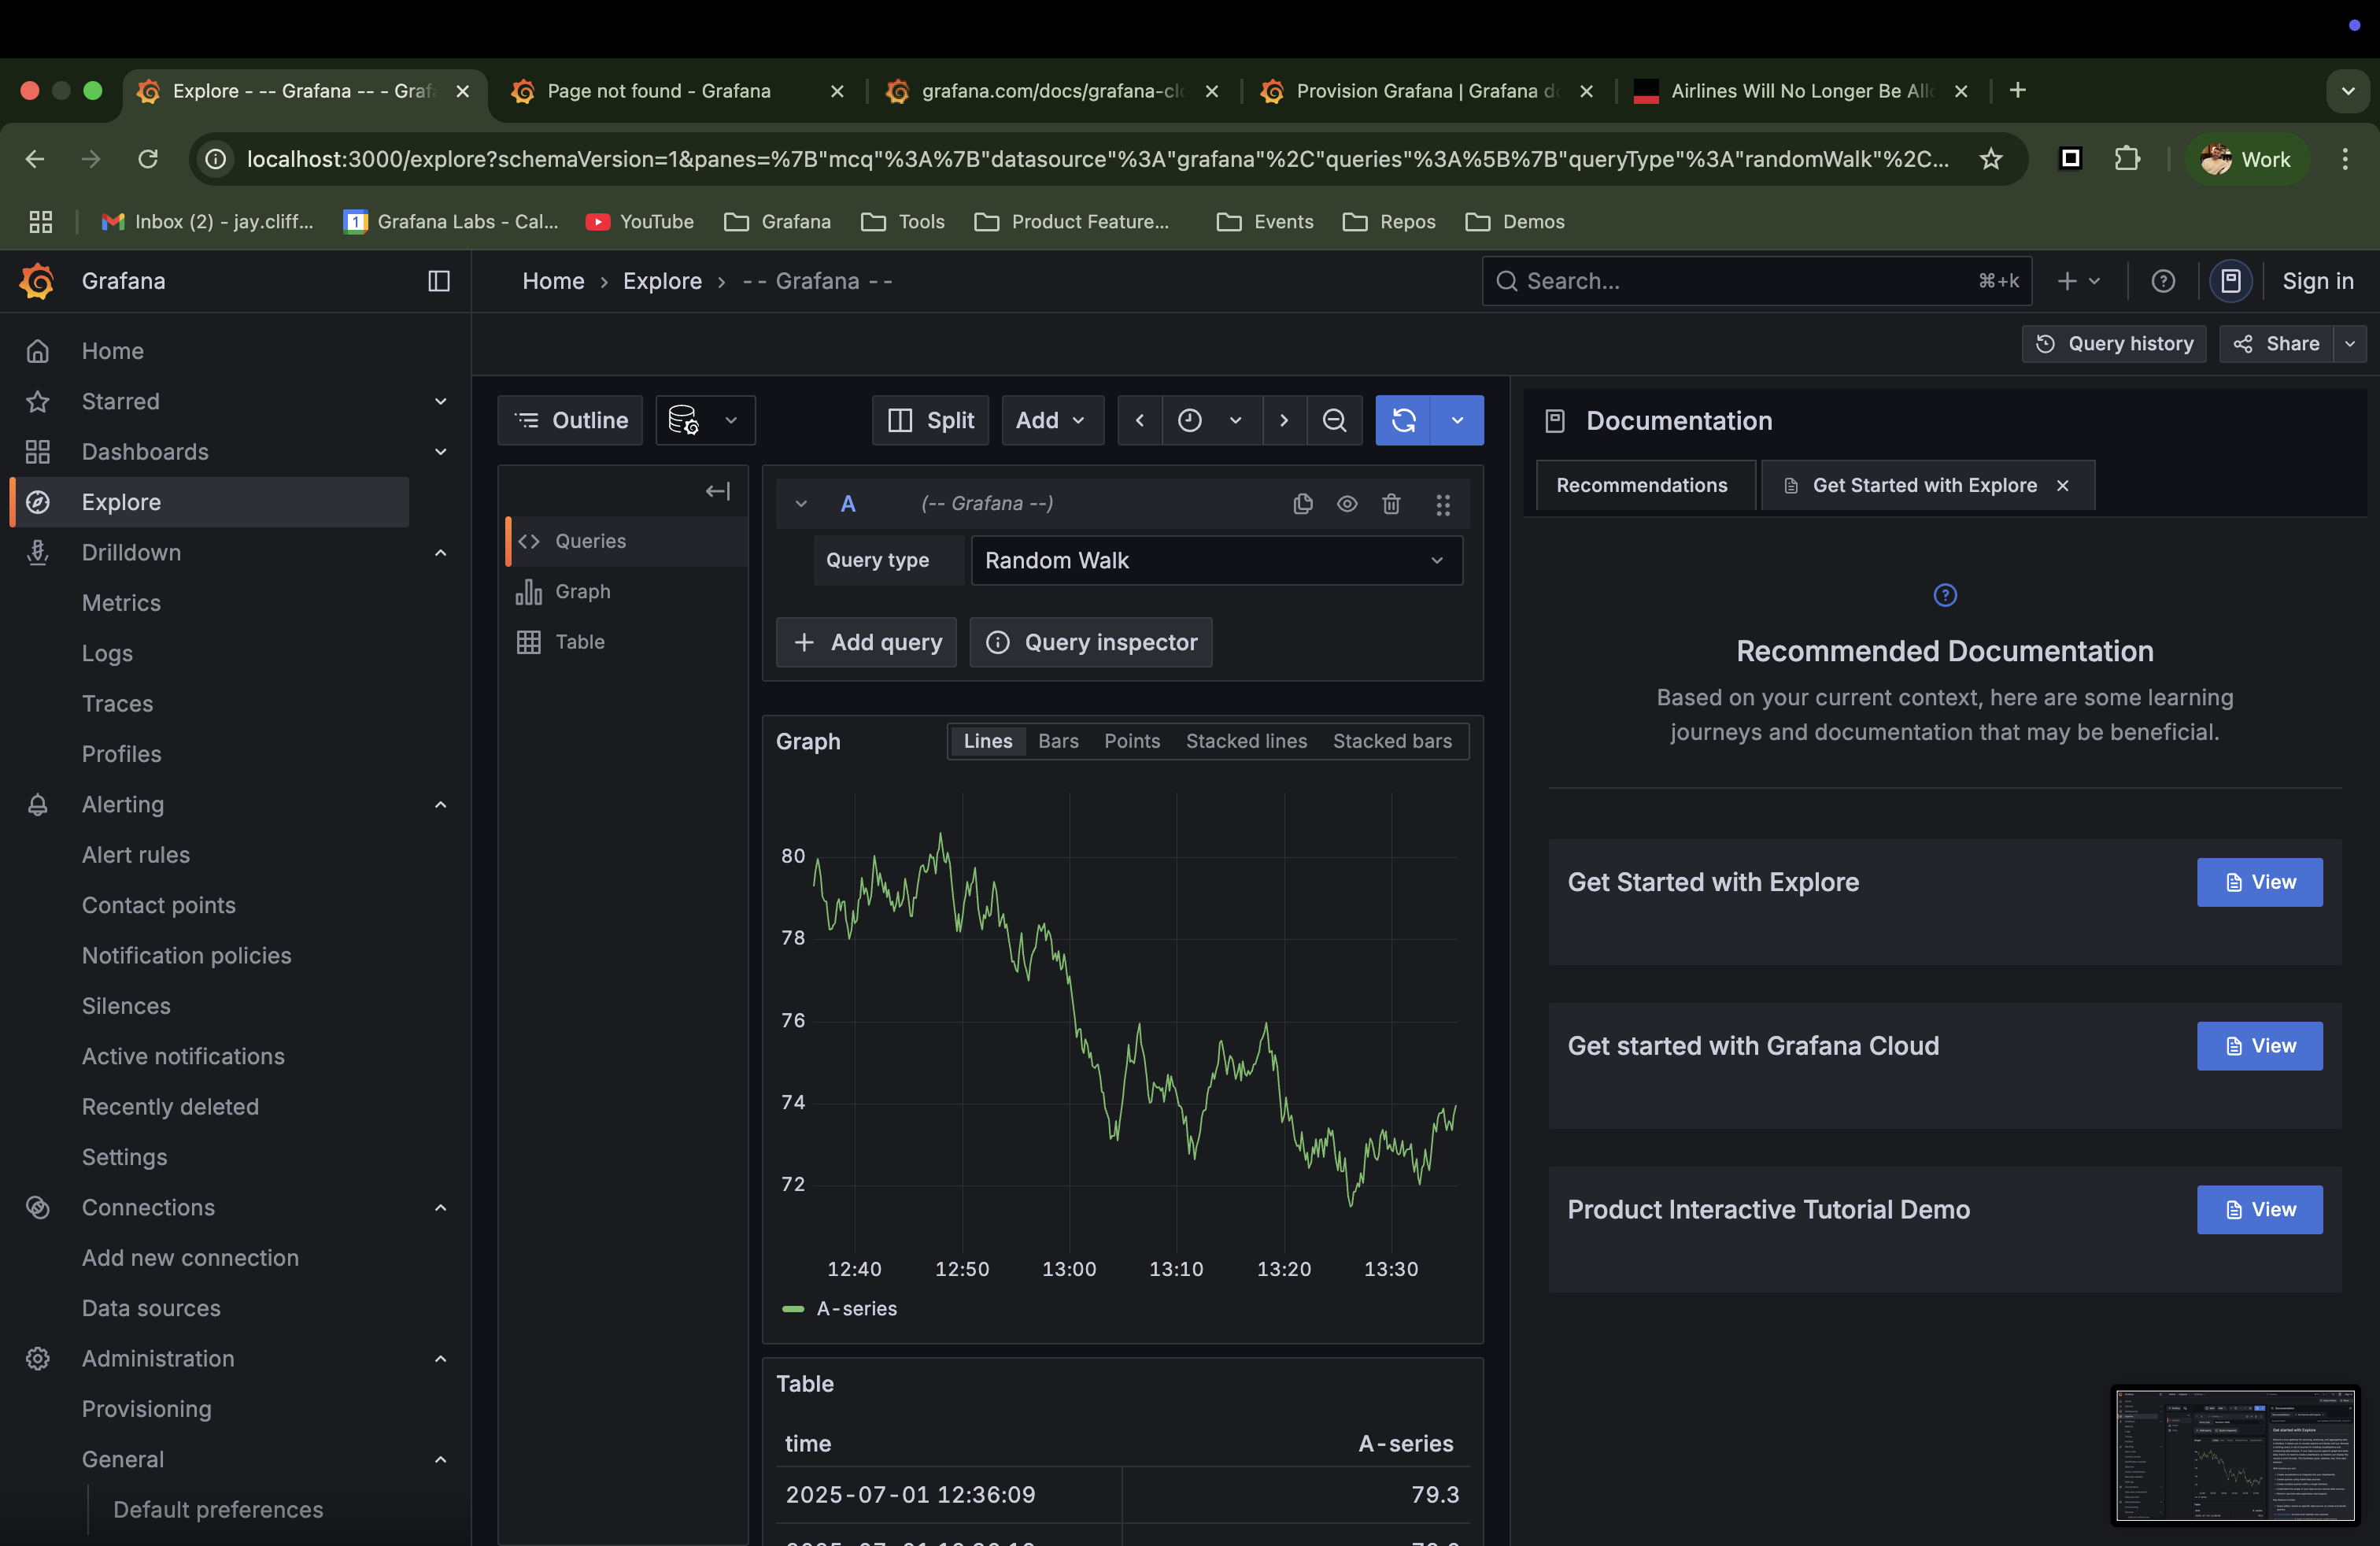Collapse the outline pane arrow icon
The width and height of the screenshot is (2380, 1546).
point(718,491)
